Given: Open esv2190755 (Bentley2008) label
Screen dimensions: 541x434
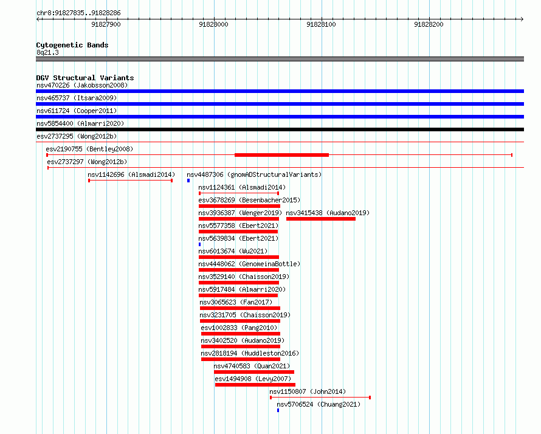Looking at the screenshot, I should [x=89, y=149].
